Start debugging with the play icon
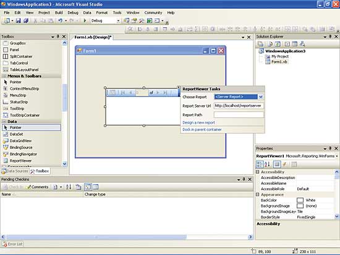Screen dimensions: 340x255 (85, 20)
